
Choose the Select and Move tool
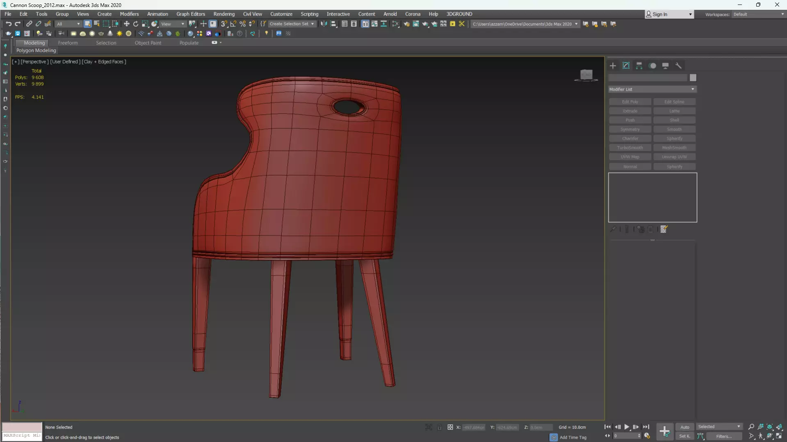[x=126, y=24]
